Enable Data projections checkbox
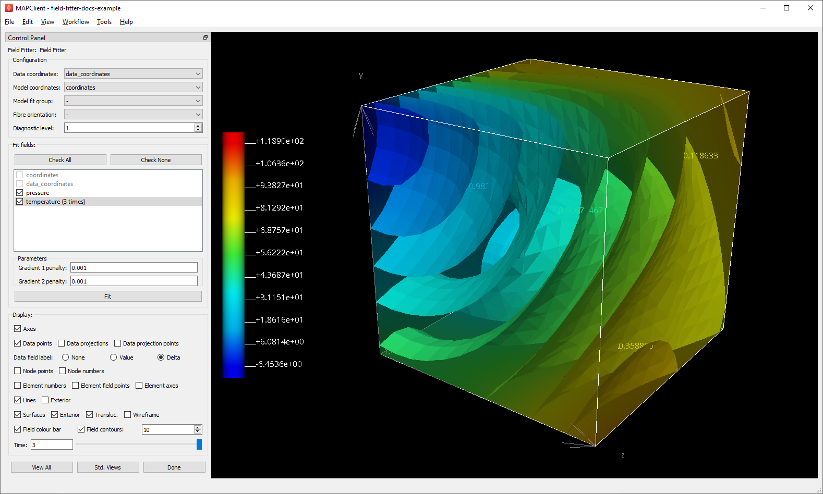 click(x=62, y=343)
